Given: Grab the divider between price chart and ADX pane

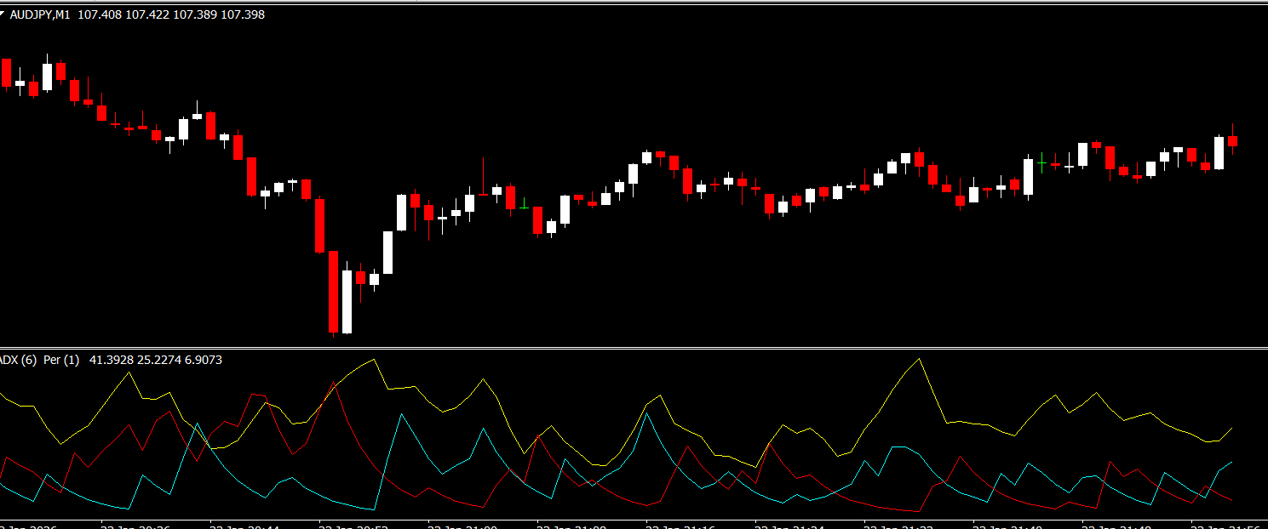Looking at the screenshot, I should pos(634,347).
